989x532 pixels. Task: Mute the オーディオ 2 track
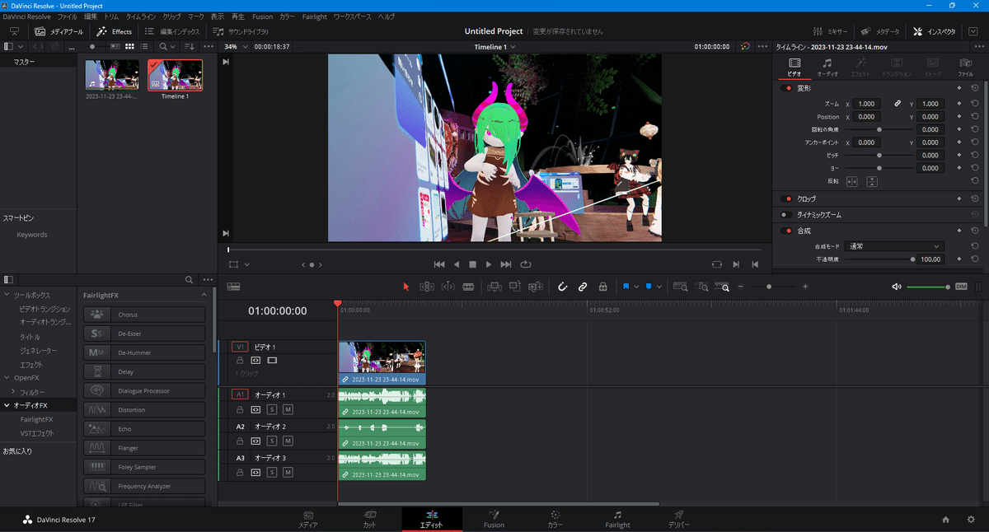[x=288, y=441]
